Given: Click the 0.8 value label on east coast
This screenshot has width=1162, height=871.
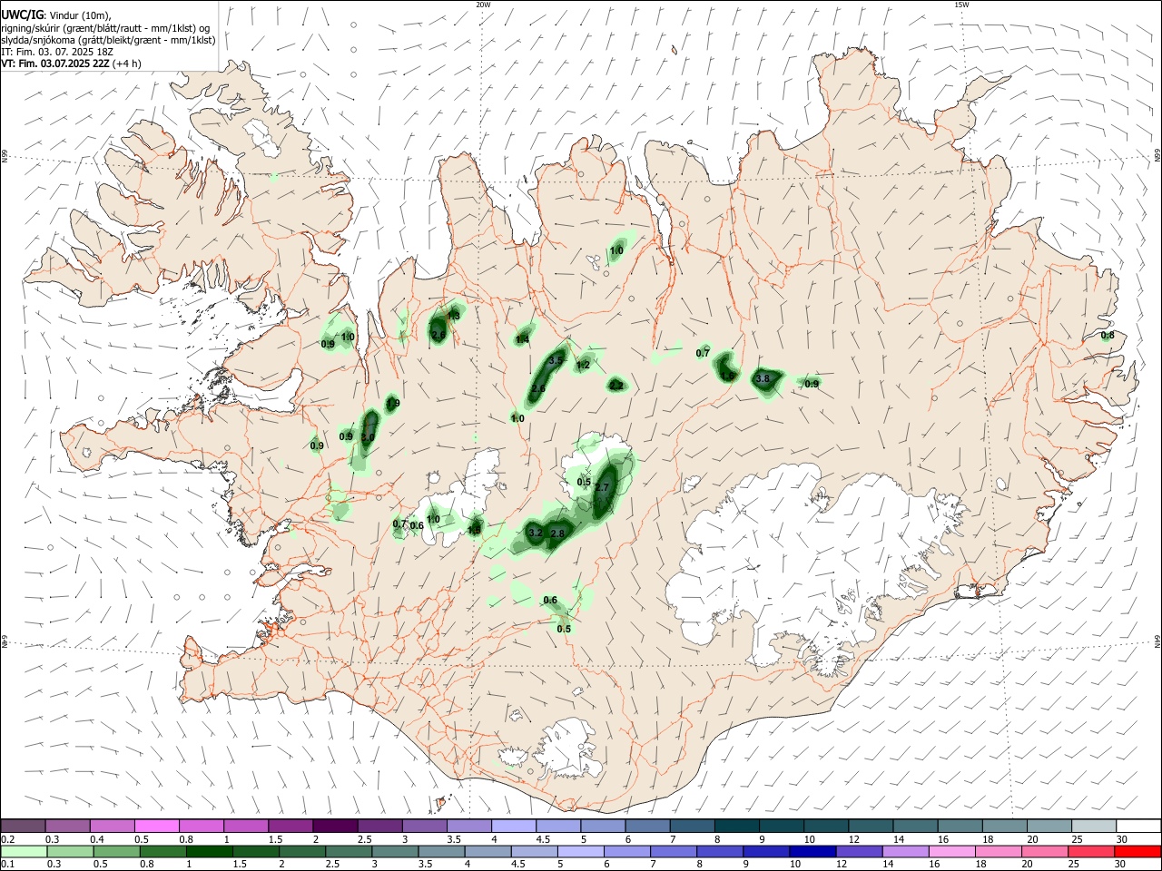Looking at the screenshot, I should point(1108,335).
